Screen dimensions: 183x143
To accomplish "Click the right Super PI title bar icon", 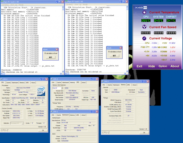I will coord(66,2).
